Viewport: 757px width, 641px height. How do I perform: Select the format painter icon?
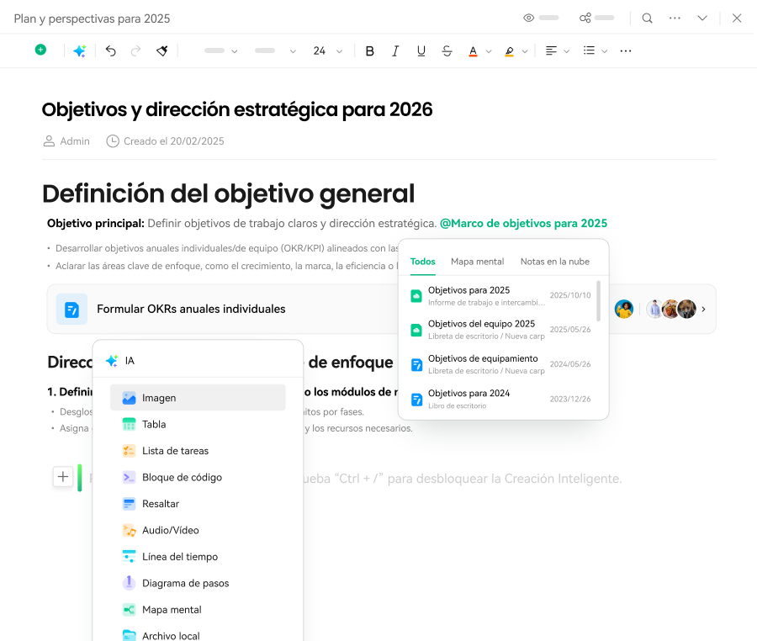[162, 50]
